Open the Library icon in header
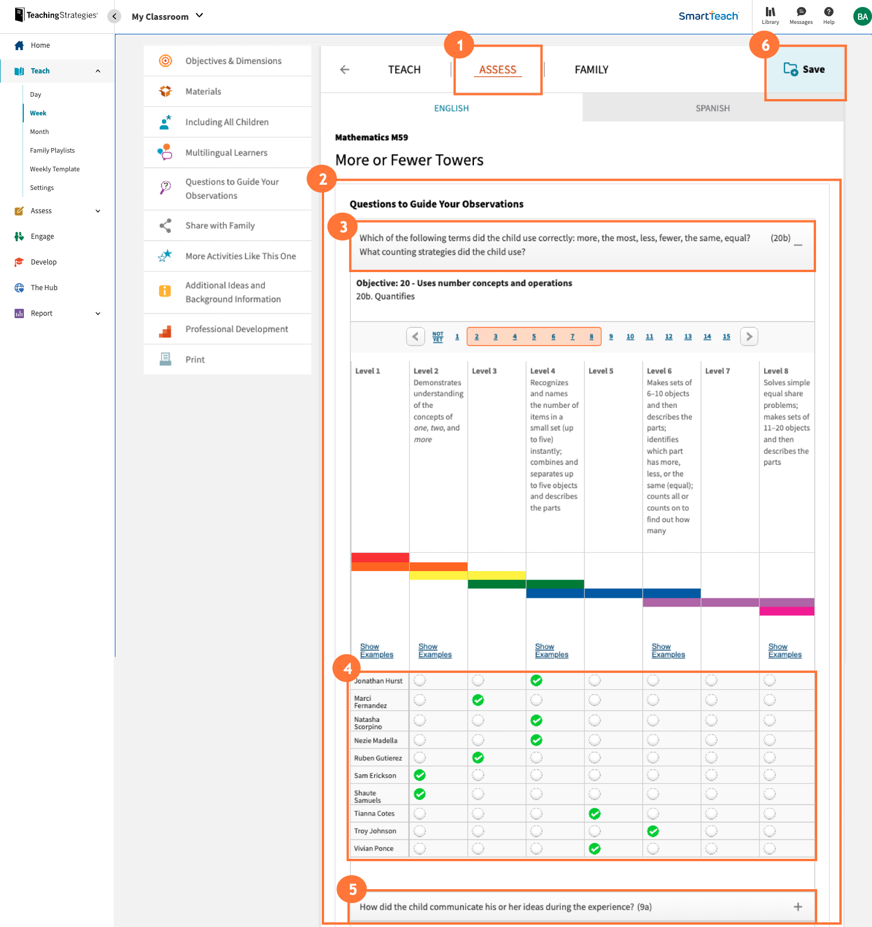Screen dimensions: 872x927 770,12
